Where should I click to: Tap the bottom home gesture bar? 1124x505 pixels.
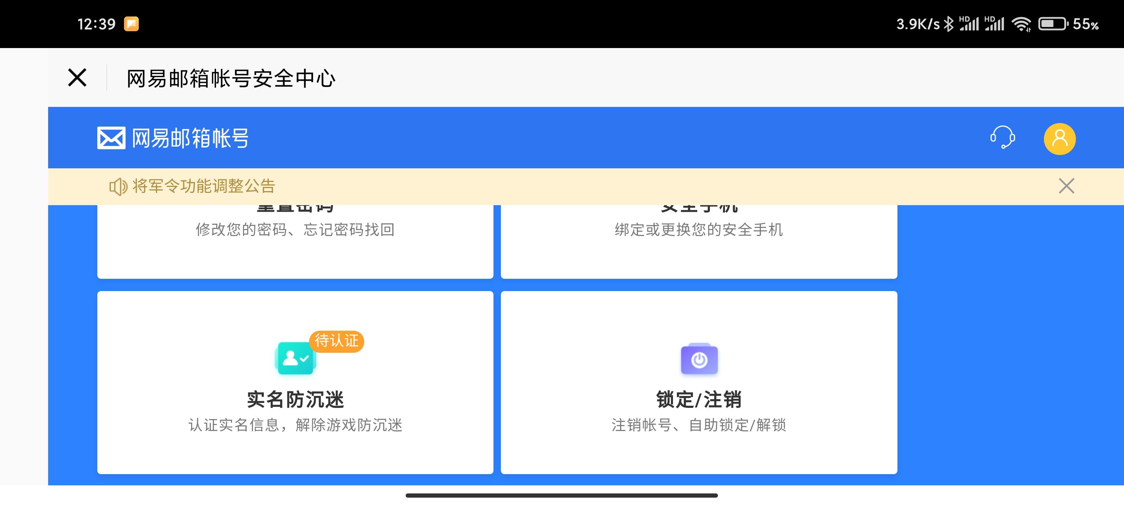[x=562, y=496]
